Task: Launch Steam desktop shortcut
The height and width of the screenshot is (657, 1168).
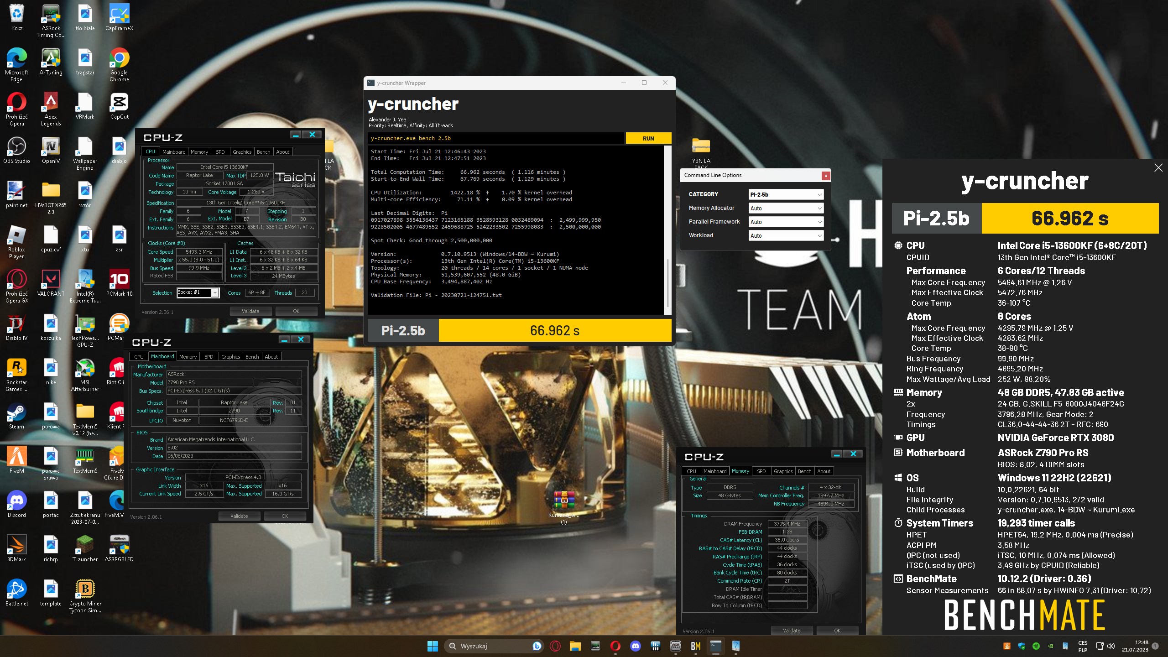Action: pos(16,416)
